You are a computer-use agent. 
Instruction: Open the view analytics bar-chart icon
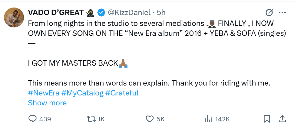point(208,119)
